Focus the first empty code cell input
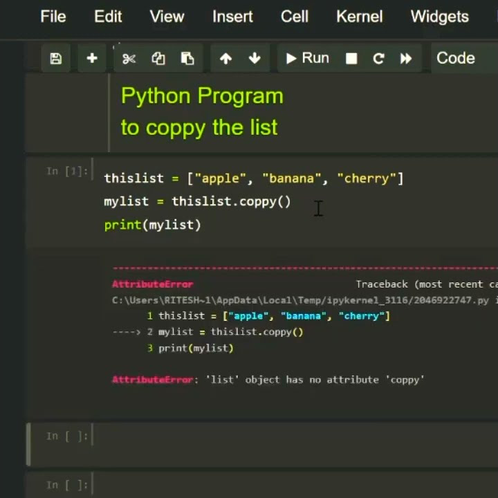Viewport: 498px width, 498px height. (295, 444)
